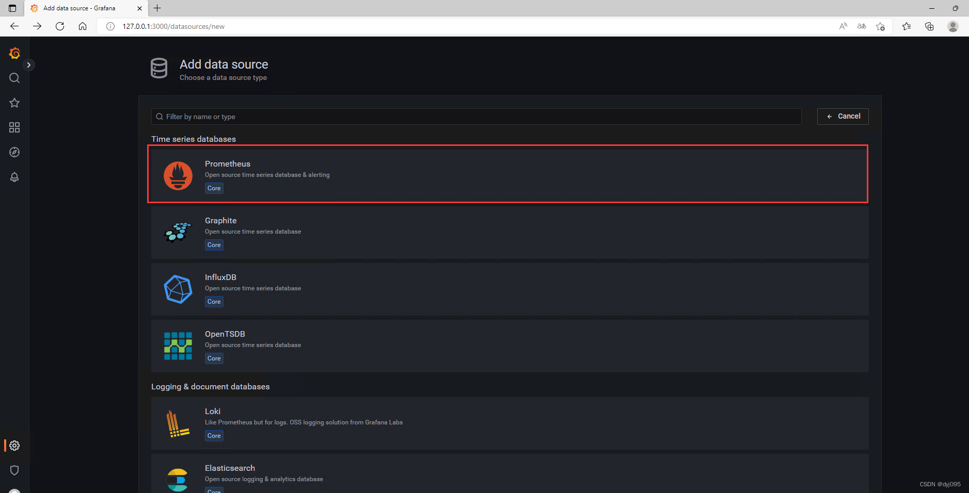View site information icon in address bar
This screenshot has height=493, width=969.
coord(110,26)
